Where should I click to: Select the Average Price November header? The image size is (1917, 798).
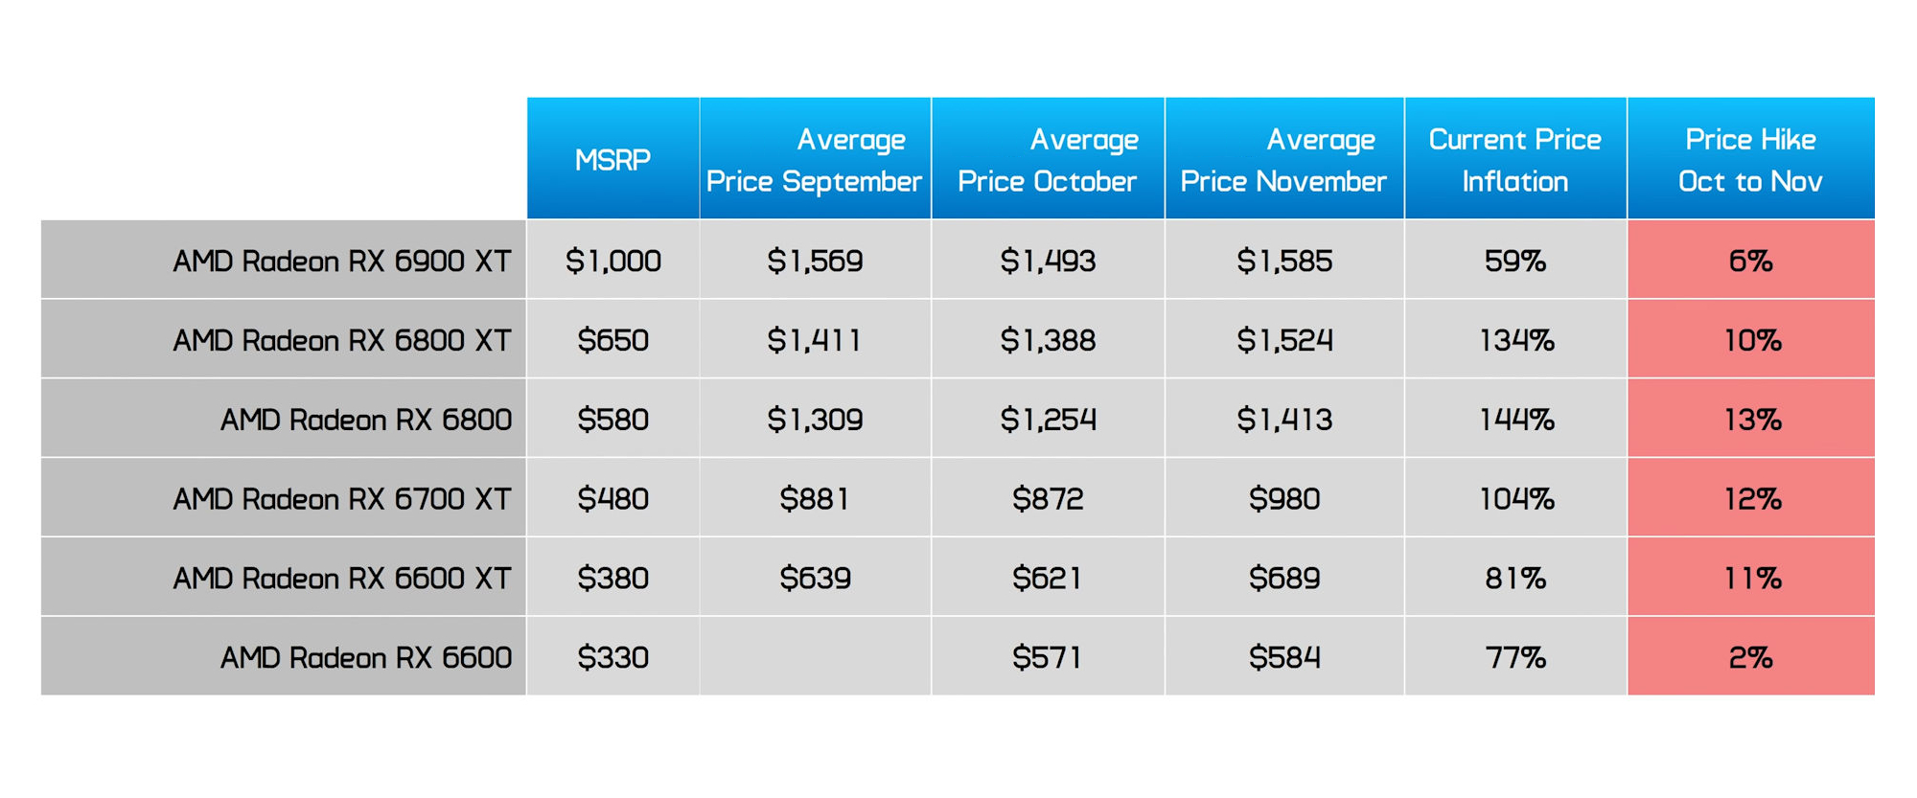point(1283,159)
